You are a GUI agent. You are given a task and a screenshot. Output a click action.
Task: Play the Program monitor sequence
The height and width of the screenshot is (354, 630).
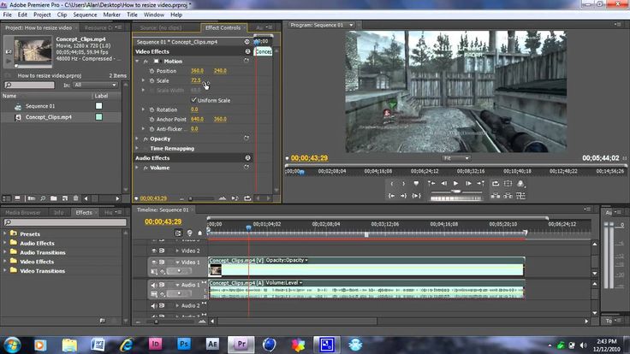click(x=455, y=184)
